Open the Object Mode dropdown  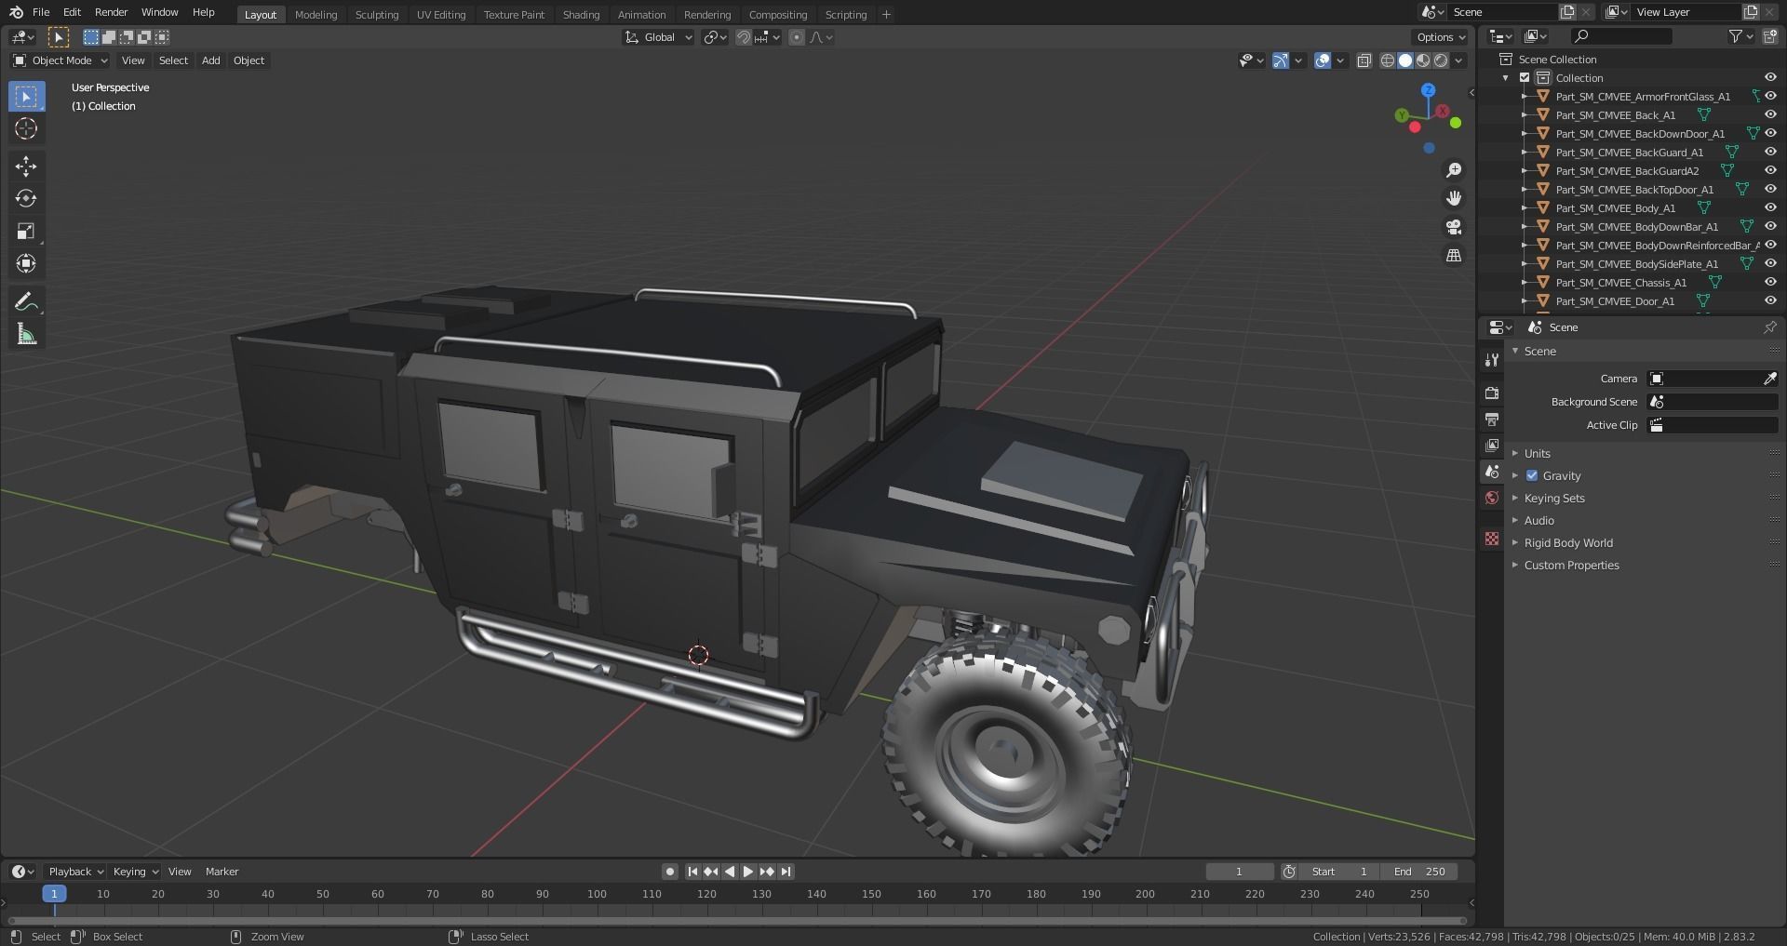coord(60,60)
